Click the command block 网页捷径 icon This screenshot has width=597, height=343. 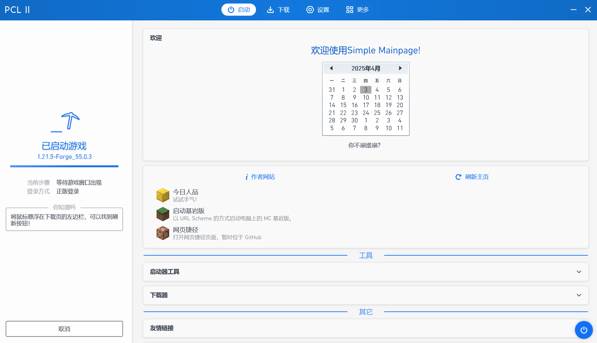(163, 233)
